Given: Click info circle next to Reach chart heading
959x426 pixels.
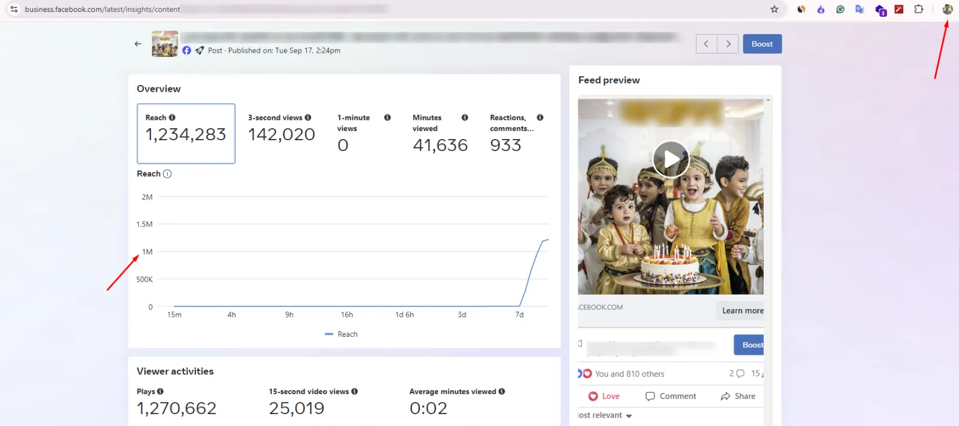Looking at the screenshot, I should coord(167,174).
